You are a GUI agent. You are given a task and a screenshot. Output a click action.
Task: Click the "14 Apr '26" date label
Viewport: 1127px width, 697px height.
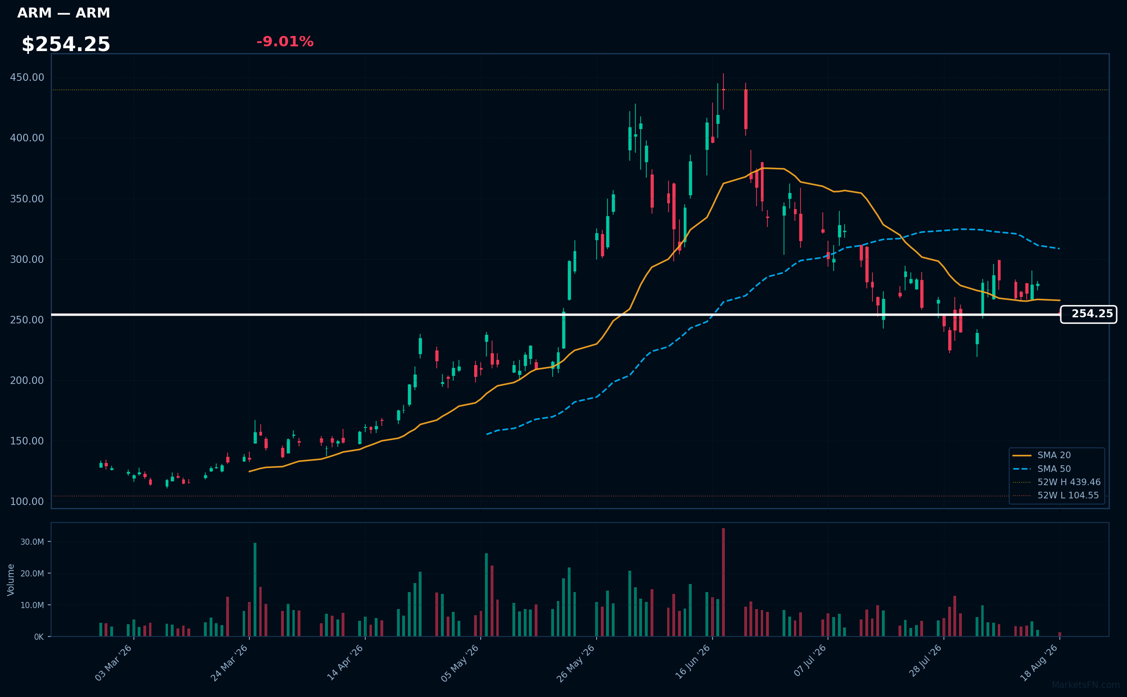click(x=345, y=662)
